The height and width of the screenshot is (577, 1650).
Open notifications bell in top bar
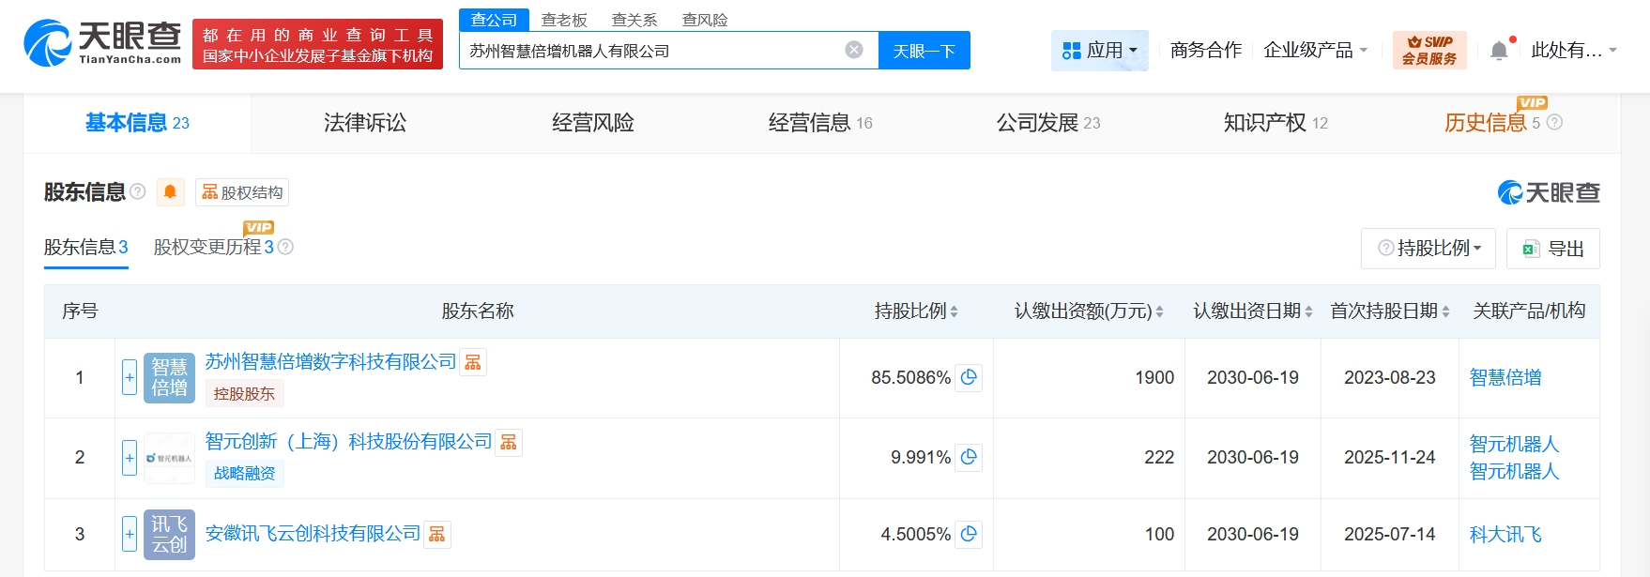pos(1499,51)
